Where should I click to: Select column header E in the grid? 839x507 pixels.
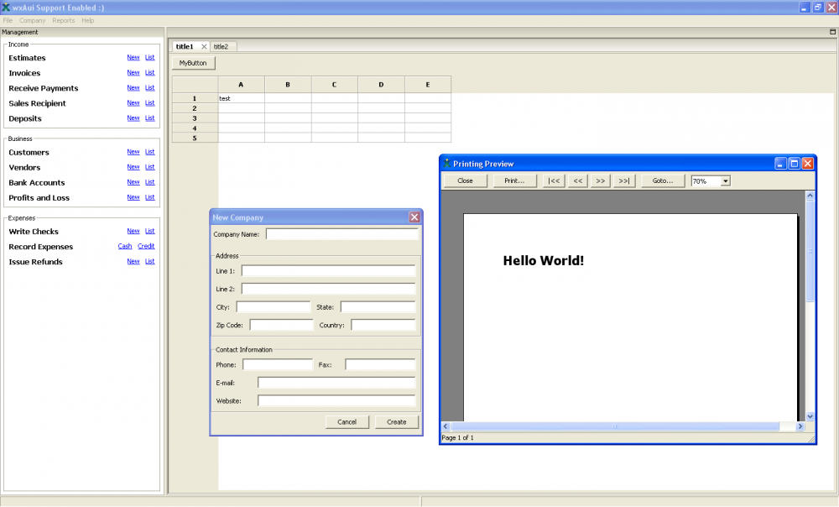coord(428,85)
